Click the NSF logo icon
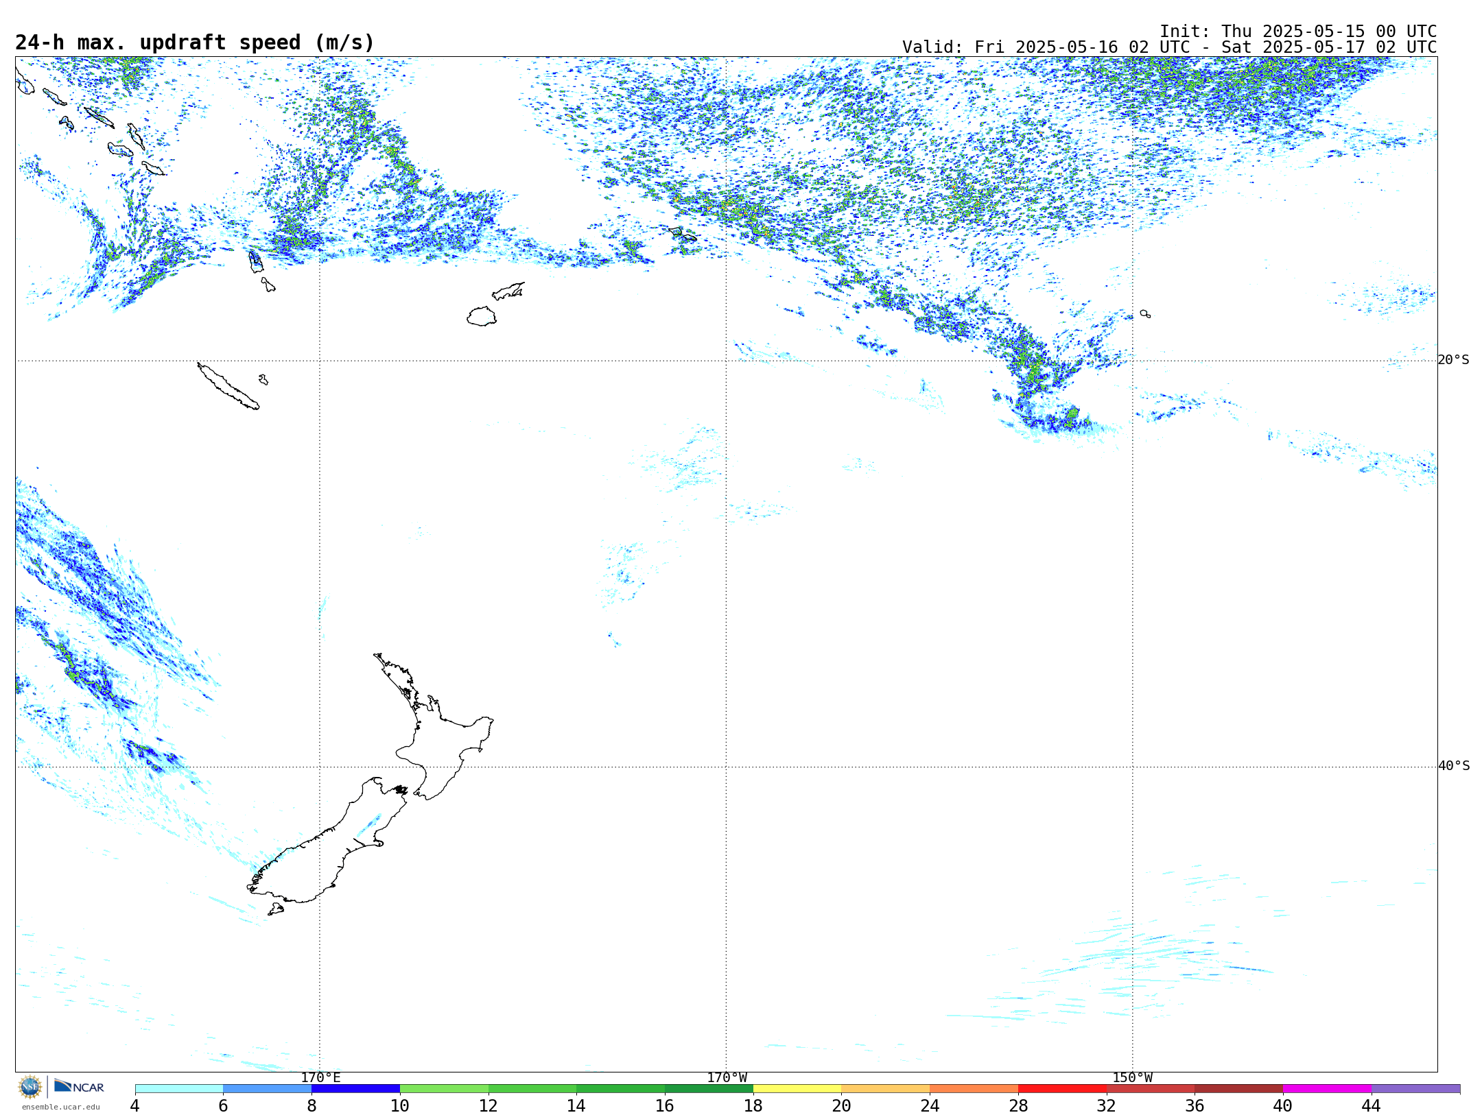This screenshot has width=1482, height=1115. [x=30, y=1086]
